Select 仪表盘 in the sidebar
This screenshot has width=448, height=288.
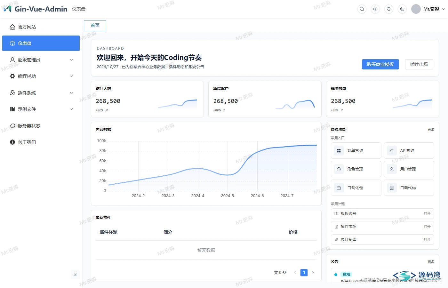pyautogui.click(x=41, y=43)
